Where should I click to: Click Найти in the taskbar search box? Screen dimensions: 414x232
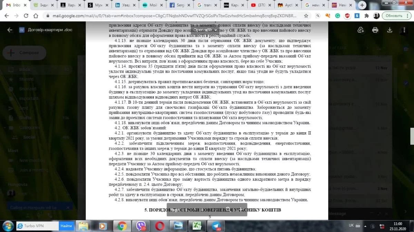(66, 226)
